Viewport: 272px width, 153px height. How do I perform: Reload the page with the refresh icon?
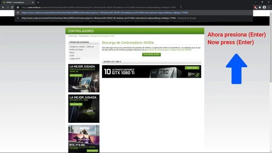point(12,8)
